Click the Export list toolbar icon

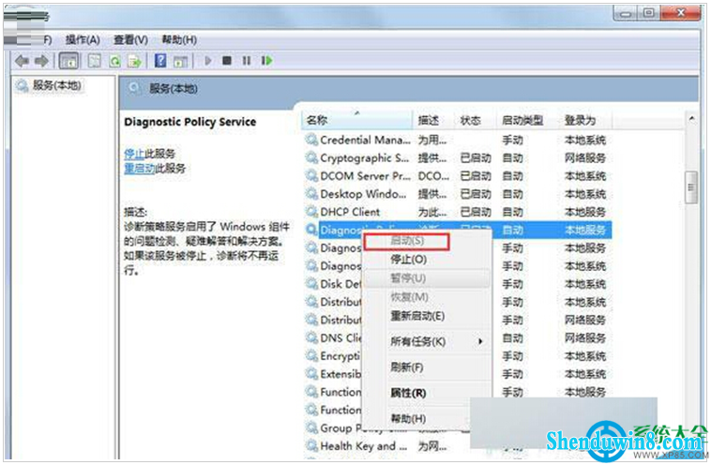[135, 61]
